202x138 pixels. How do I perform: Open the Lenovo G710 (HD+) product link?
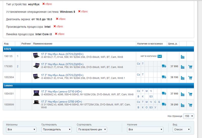click(x=61, y=91)
